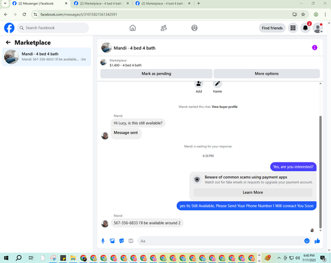Open the Friends icon in top navigation

[164, 28]
